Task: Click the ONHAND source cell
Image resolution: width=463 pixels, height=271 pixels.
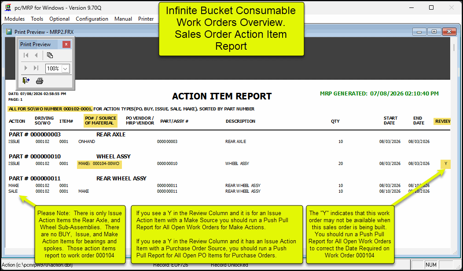Action: tap(87, 141)
